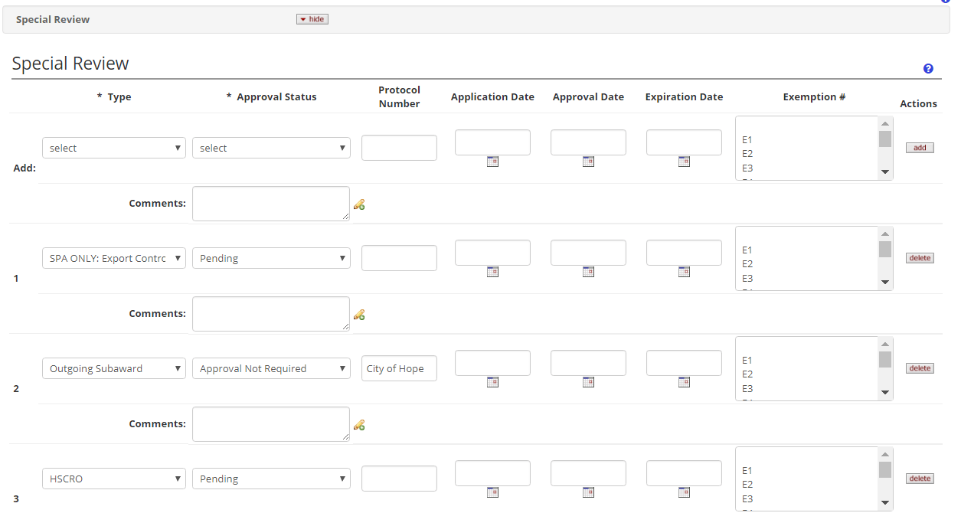Delete the SPA ONLY: Export Control row
The height and width of the screenshot is (513, 961).
(x=920, y=258)
